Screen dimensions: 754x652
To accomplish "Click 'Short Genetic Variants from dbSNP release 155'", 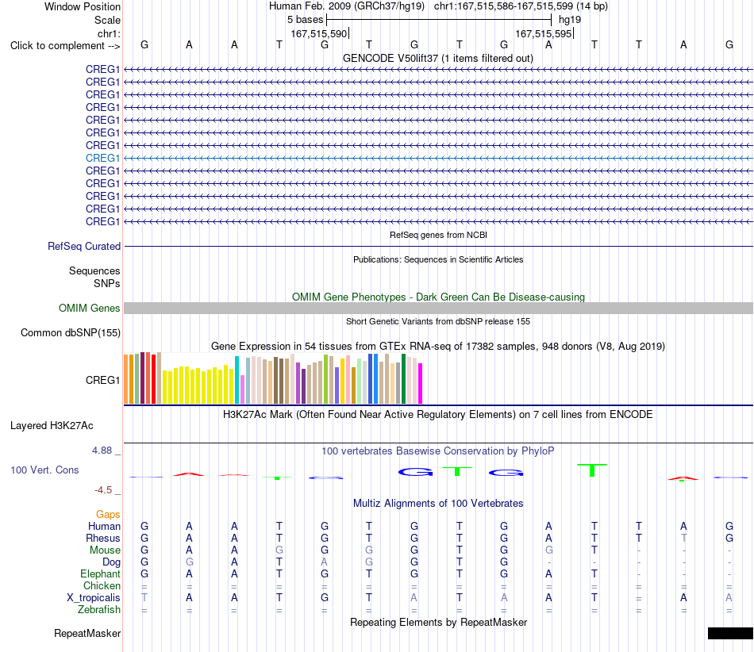I will pos(438,321).
